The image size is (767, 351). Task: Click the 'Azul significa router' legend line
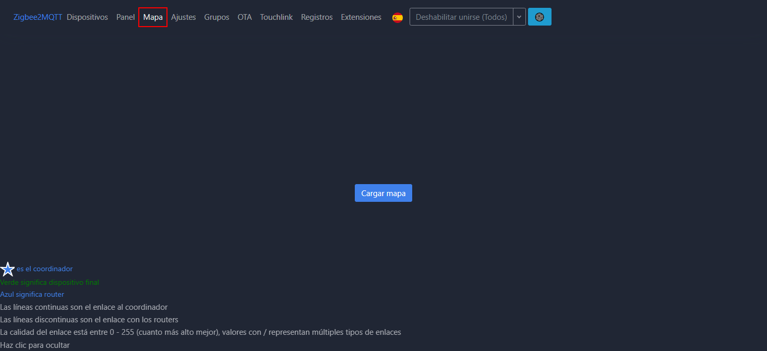coord(32,295)
